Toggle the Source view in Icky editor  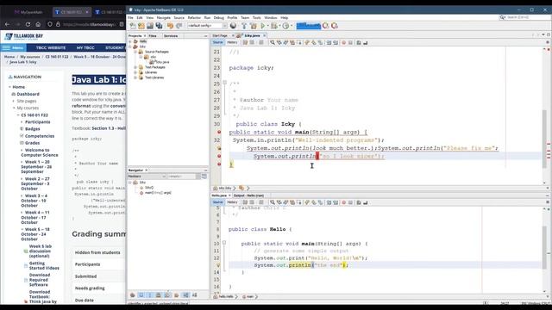[218, 42]
